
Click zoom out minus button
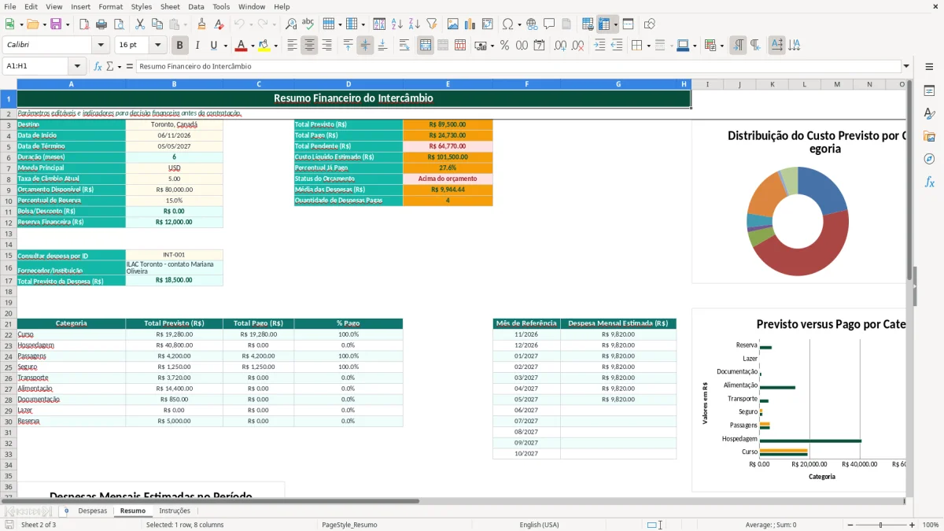pos(852,525)
